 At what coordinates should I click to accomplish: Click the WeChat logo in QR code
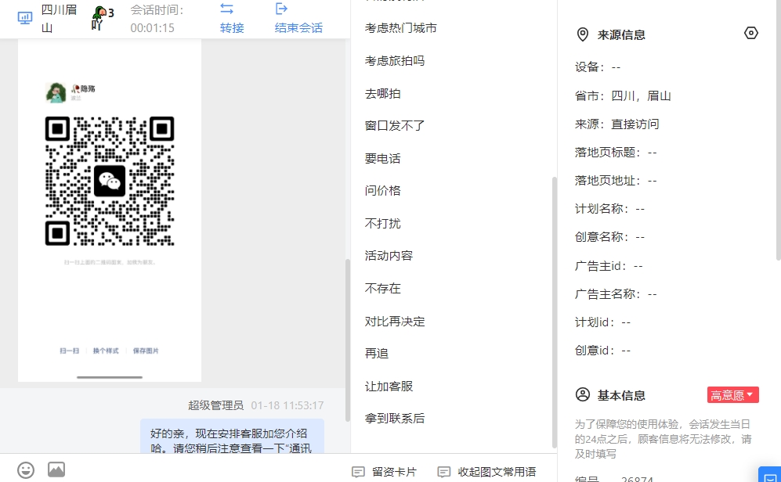110,181
